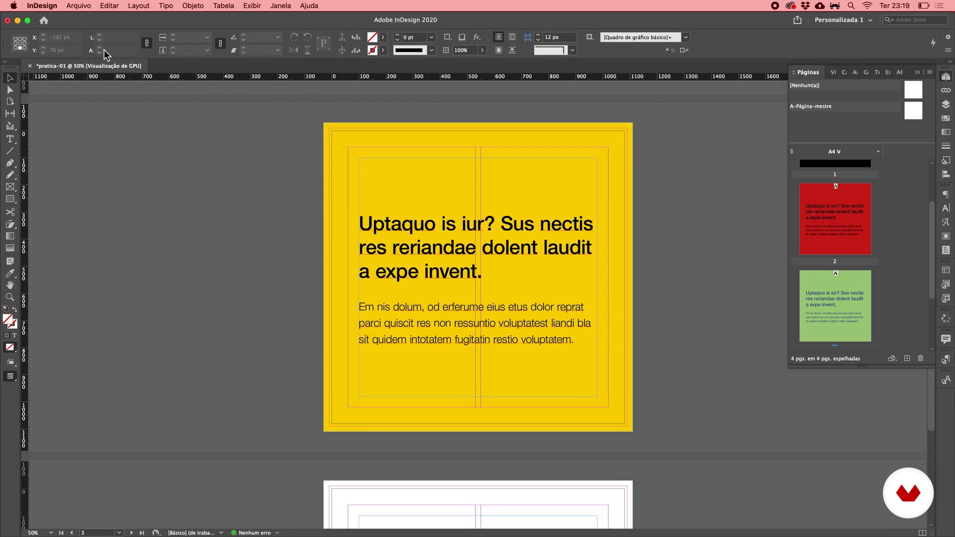Rotate 90° clockwise icon
This screenshot has width=955, height=537.
point(294,37)
